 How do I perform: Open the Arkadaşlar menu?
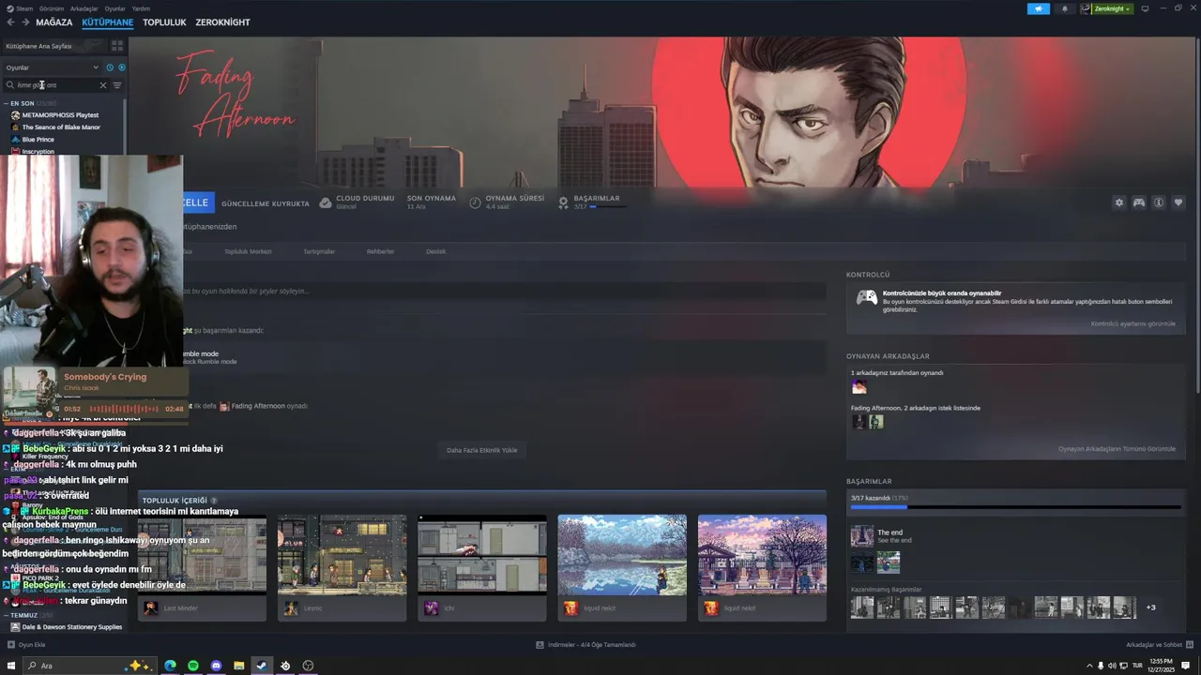[x=84, y=8]
